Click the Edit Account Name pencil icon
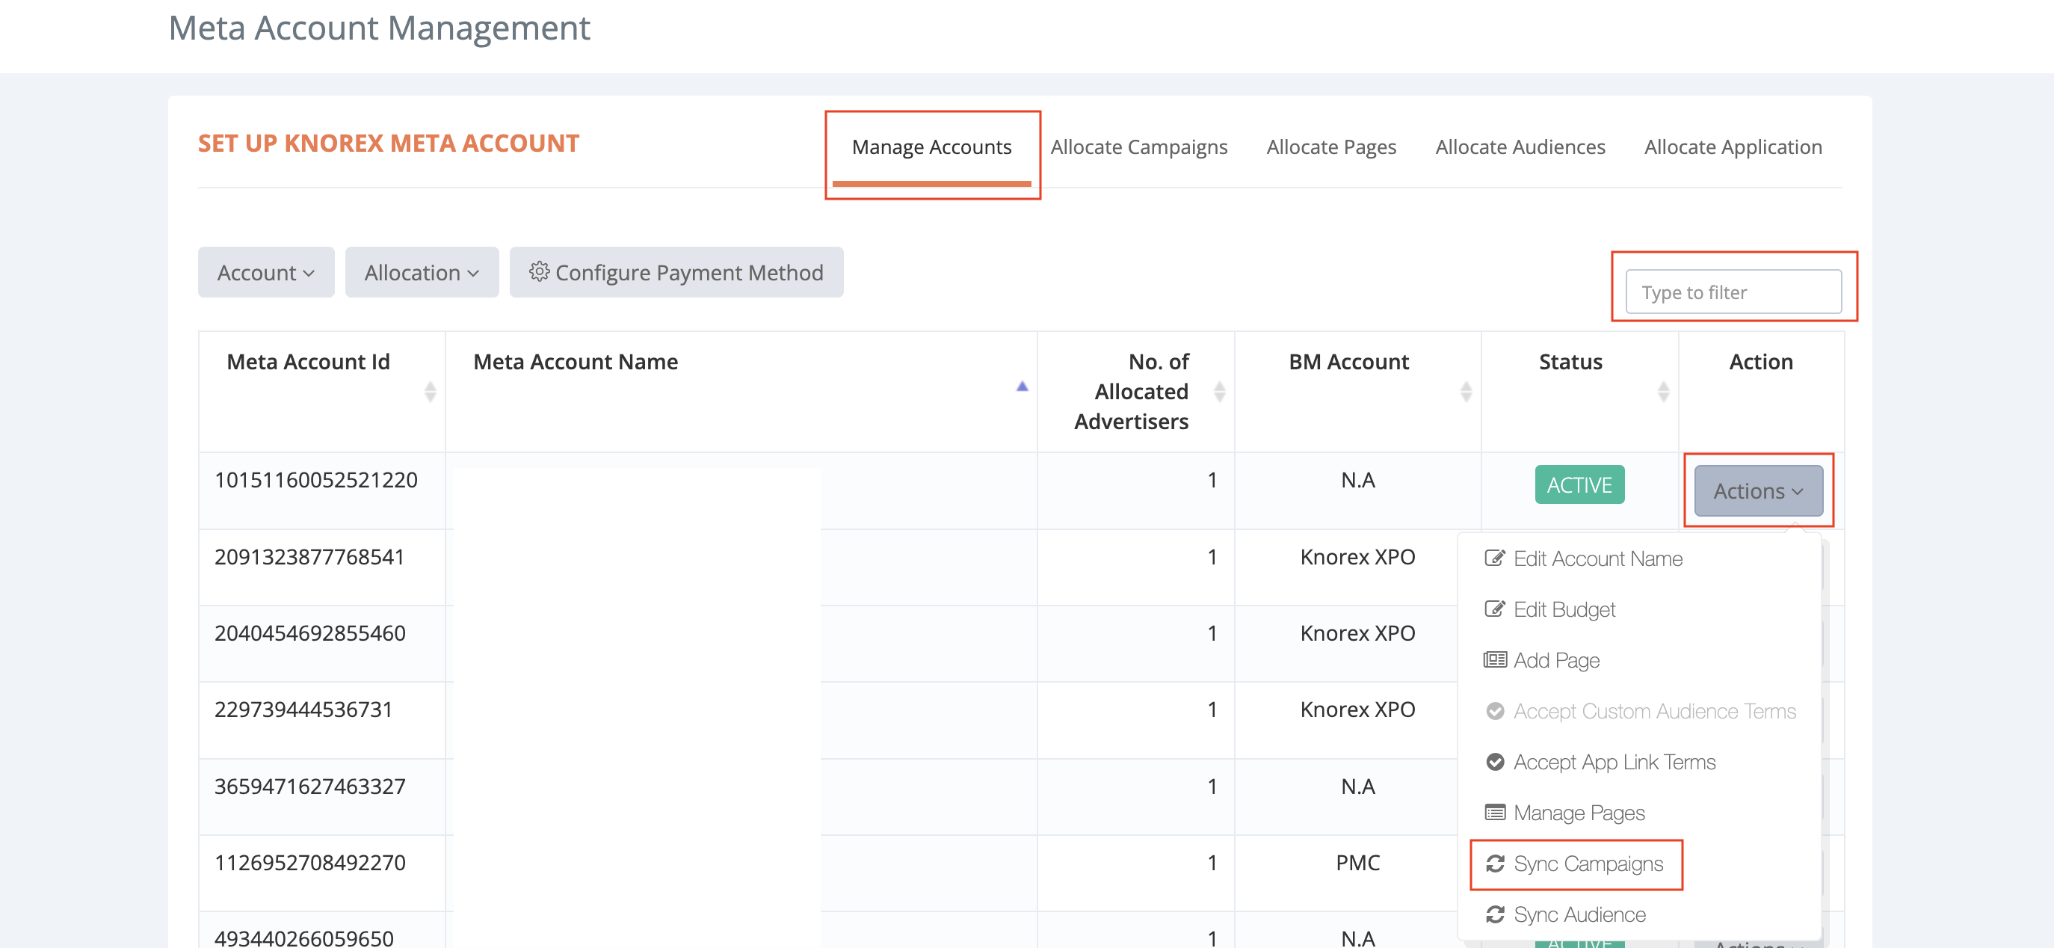Viewport: 2054px width, 948px height. click(1494, 558)
